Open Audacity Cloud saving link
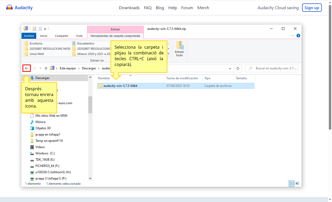332x202 pixels. [278, 8]
